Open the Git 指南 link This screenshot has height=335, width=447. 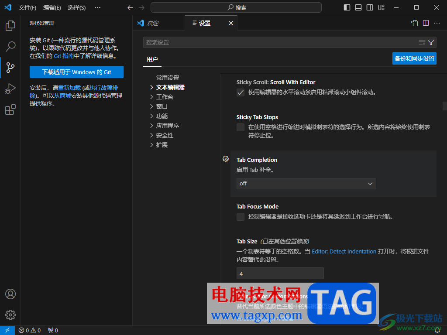point(64,56)
